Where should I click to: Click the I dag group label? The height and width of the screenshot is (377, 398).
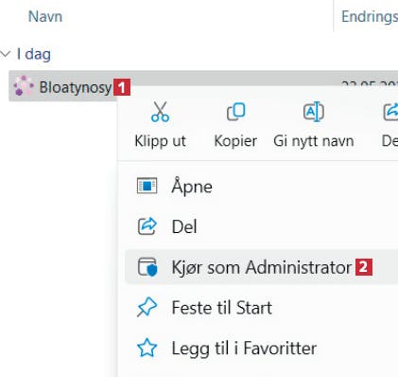(x=34, y=54)
